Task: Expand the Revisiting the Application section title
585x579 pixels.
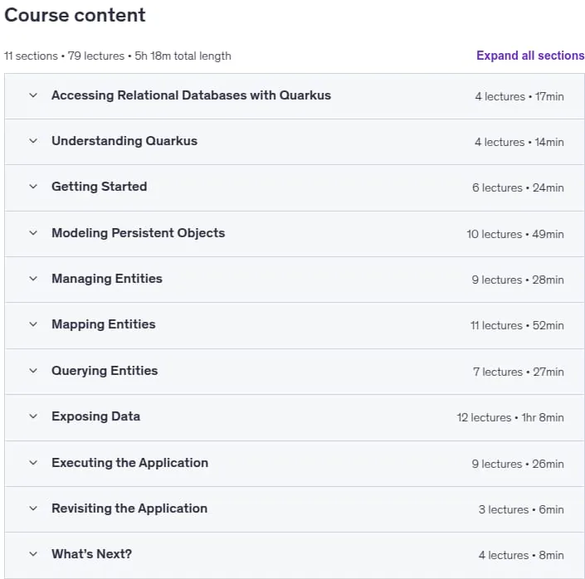Action: point(129,508)
